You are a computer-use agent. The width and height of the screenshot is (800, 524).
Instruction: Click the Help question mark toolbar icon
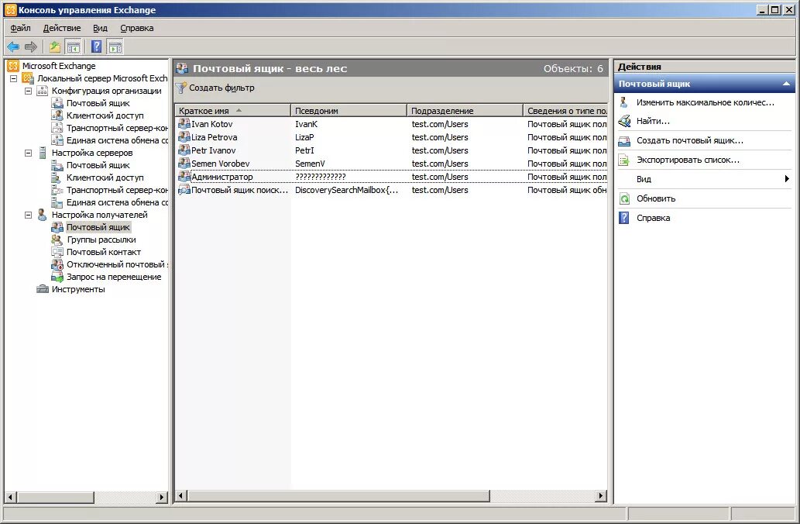pos(97,47)
